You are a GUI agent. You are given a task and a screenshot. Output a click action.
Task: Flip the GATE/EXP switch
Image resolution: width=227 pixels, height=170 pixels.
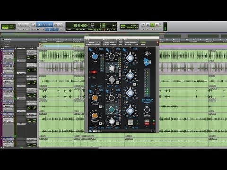pos(113,86)
